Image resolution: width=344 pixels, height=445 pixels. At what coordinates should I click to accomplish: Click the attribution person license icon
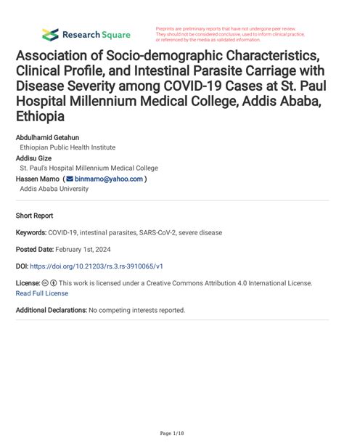(x=54, y=283)
